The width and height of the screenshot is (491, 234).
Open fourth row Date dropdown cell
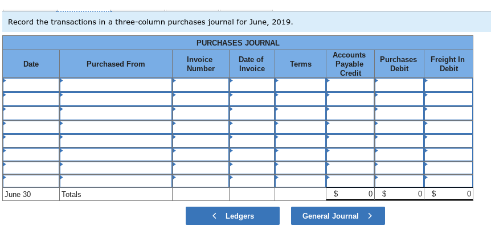31,127
